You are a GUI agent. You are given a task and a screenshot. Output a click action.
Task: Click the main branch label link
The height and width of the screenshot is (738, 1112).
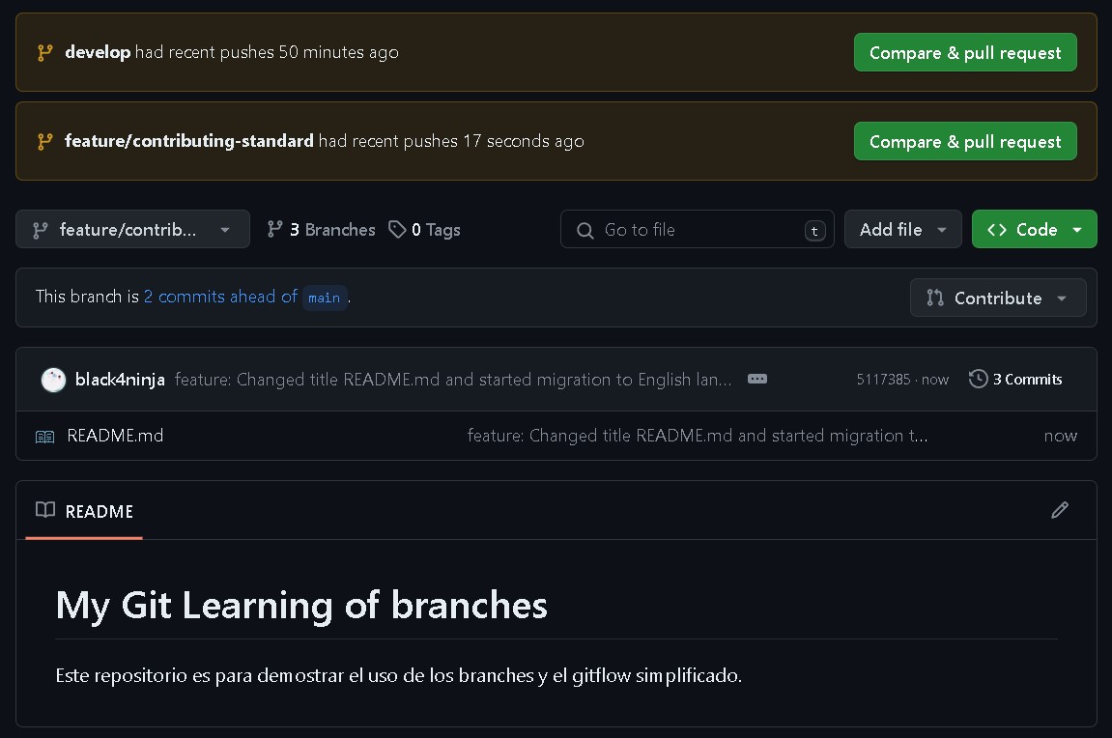coord(324,298)
